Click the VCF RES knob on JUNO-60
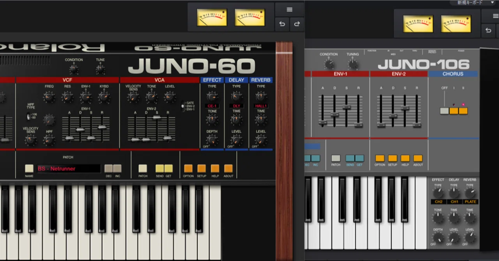Image resolution: width=499 pixels, height=261 pixels. [x=67, y=97]
